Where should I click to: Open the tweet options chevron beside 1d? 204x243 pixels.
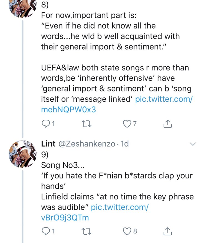click(x=192, y=144)
